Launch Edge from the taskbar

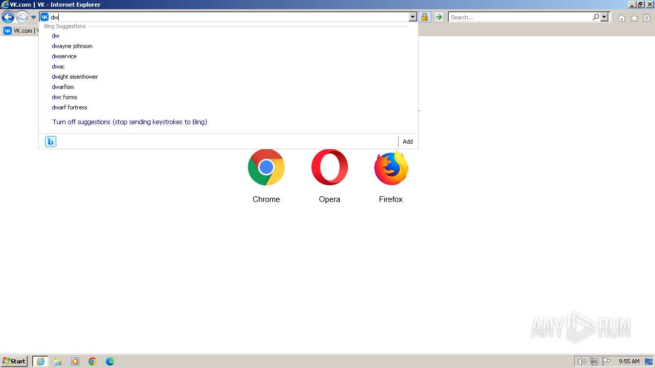110,361
